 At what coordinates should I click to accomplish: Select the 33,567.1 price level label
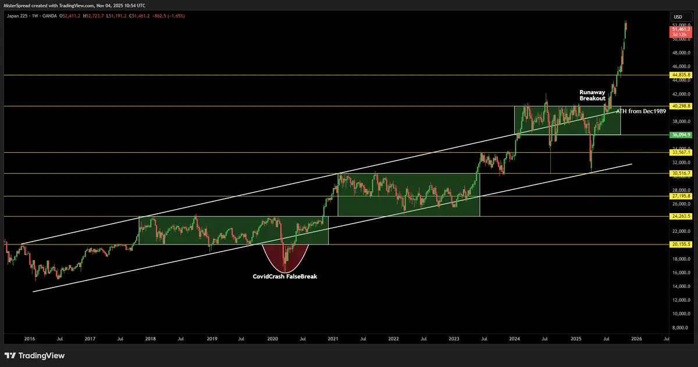click(x=681, y=152)
